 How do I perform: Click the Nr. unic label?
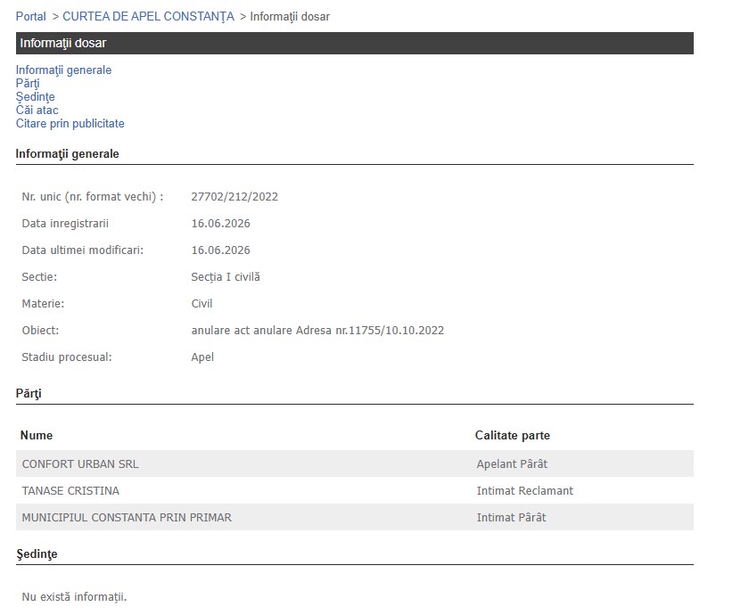[93, 197]
